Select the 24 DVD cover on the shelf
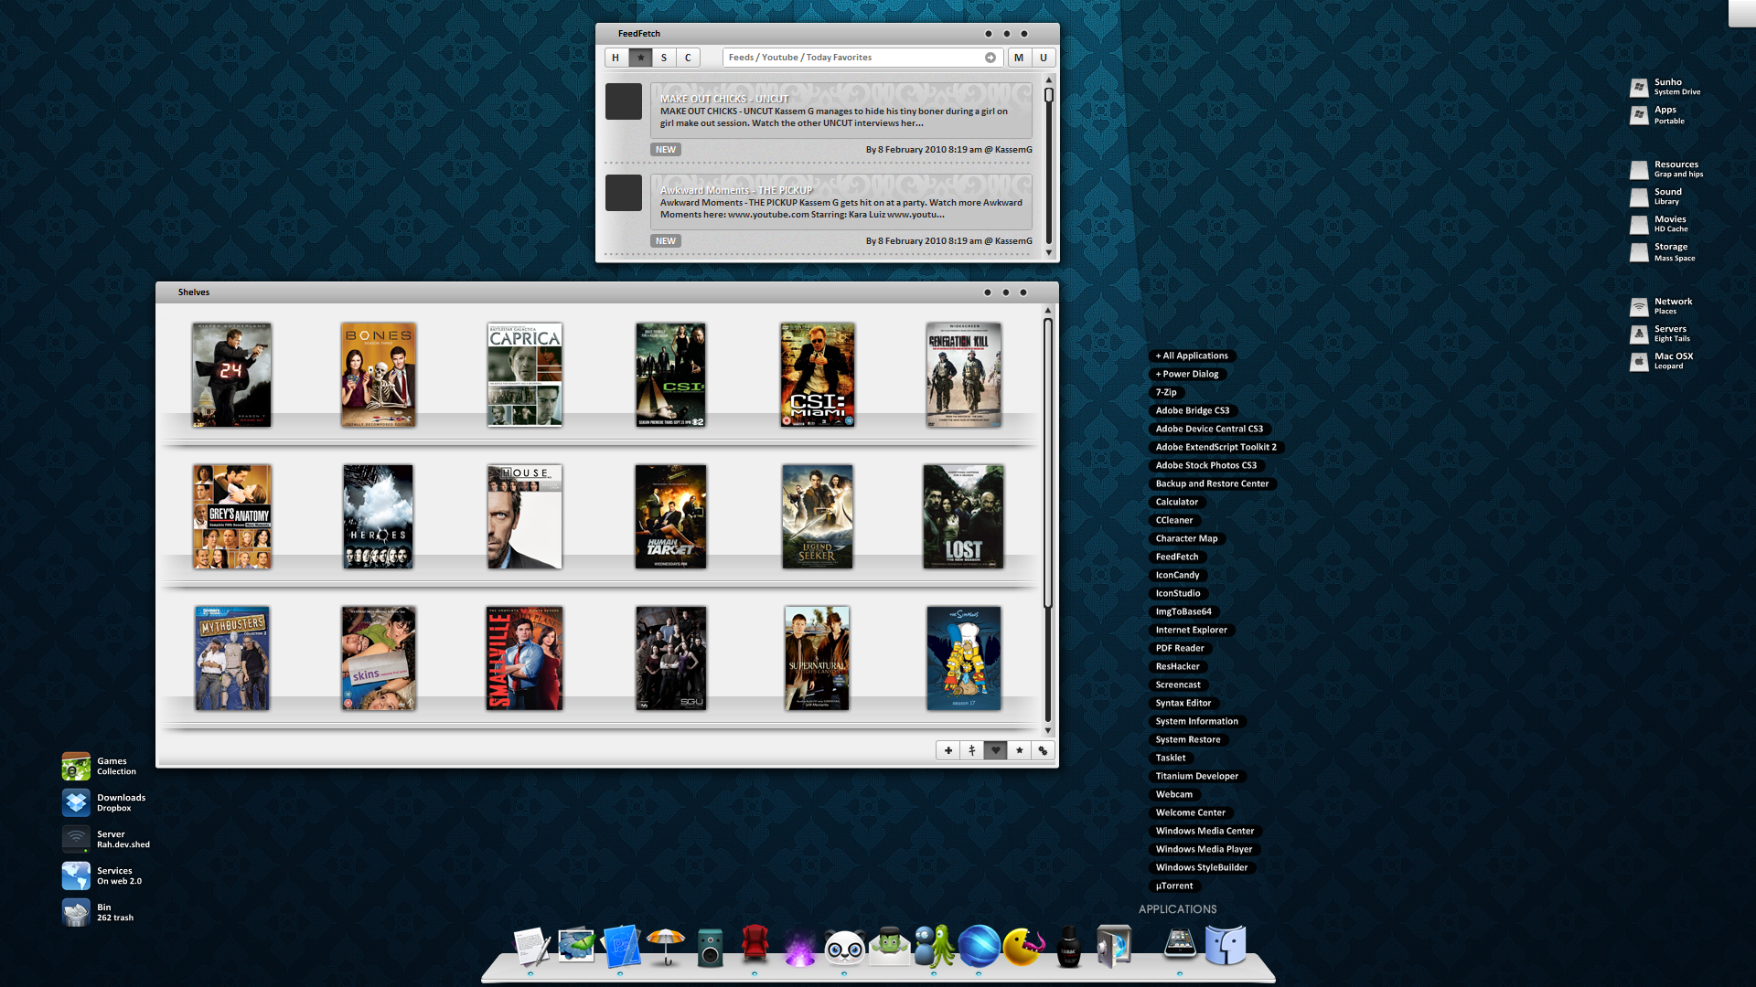 pyautogui.click(x=231, y=375)
